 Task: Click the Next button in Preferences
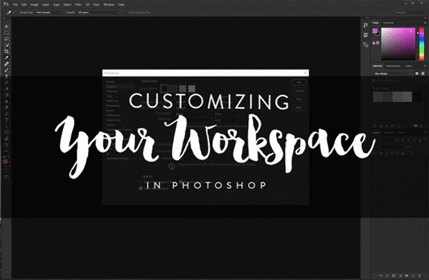pyautogui.click(x=299, y=107)
